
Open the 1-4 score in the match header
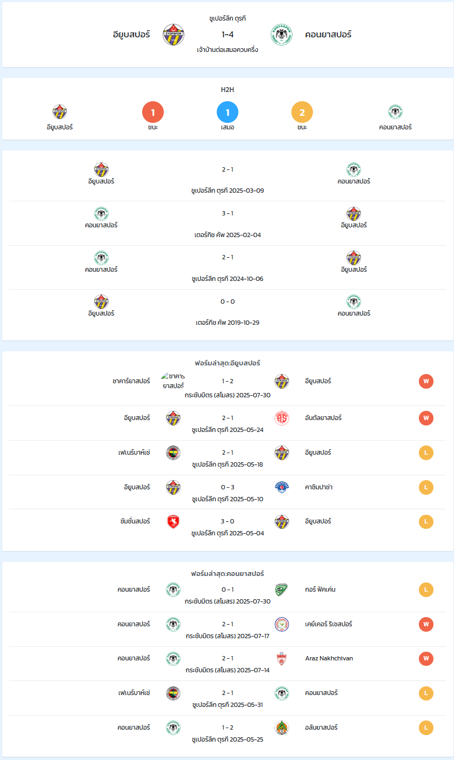(x=228, y=35)
